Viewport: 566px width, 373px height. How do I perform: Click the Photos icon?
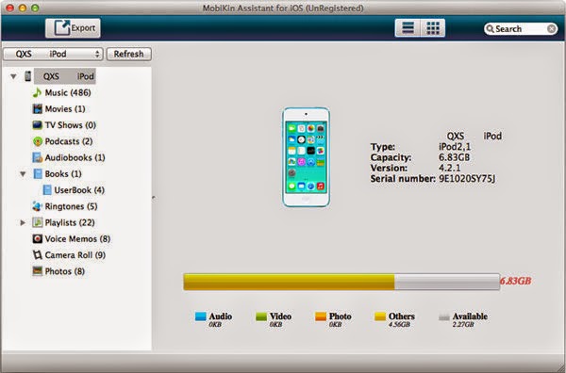pos(37,271)
